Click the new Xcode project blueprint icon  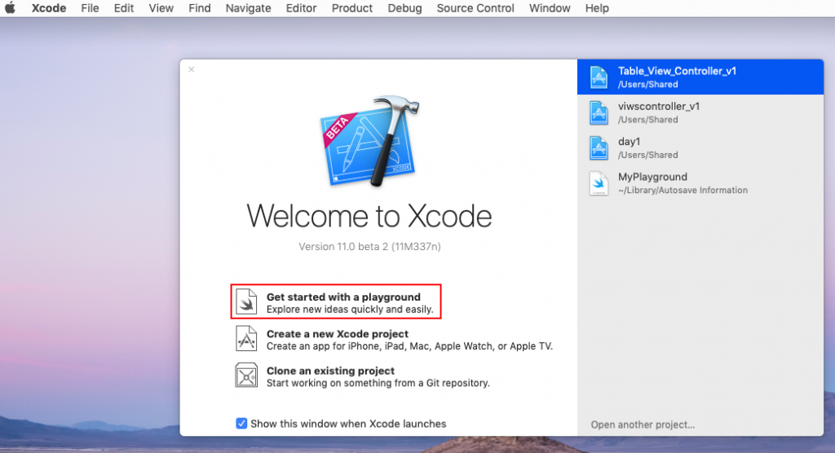246,339
